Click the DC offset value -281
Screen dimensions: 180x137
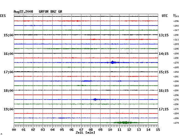click(x=176, y=77)
